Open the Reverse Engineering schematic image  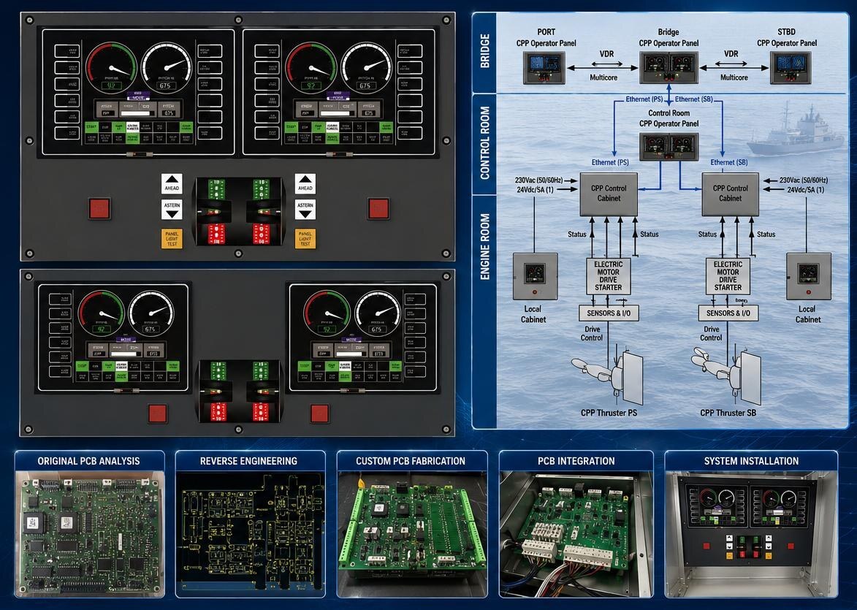pyautogui.click(x=249, y=534)
